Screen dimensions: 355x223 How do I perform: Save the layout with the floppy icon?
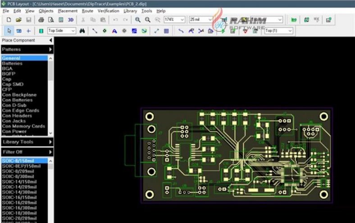28,20
